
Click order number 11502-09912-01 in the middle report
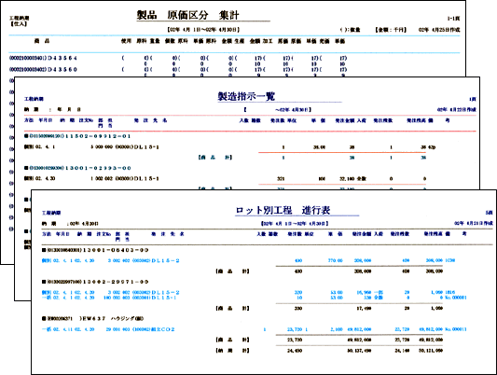click(98, 136)
